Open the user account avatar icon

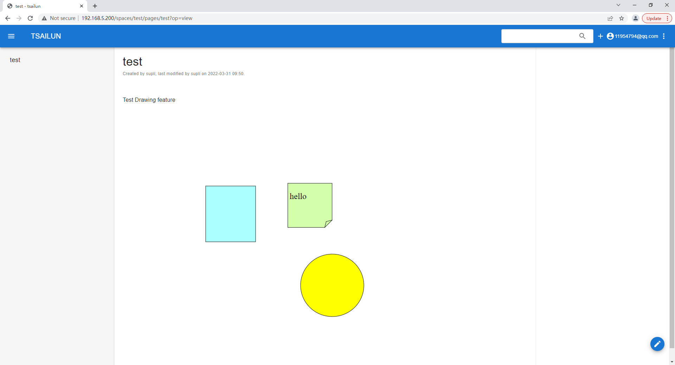click(610, 36)
